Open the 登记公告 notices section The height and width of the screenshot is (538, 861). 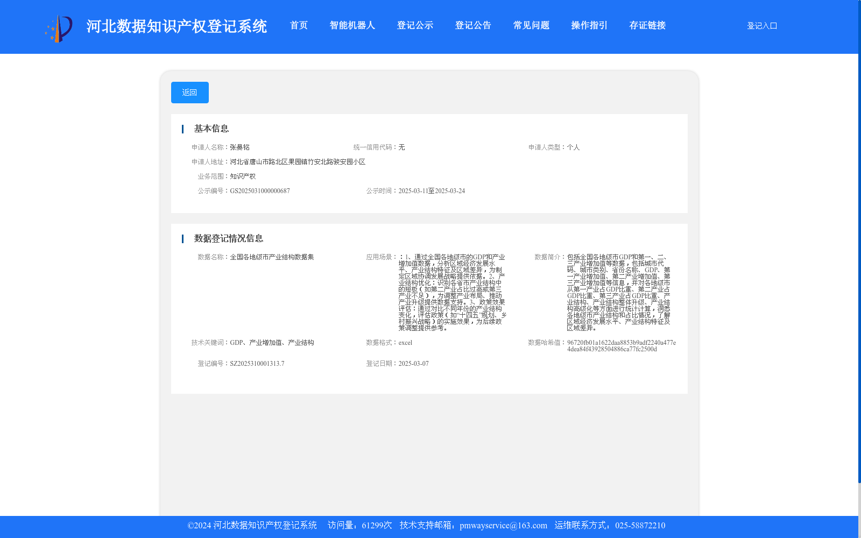tap(472, 25)
